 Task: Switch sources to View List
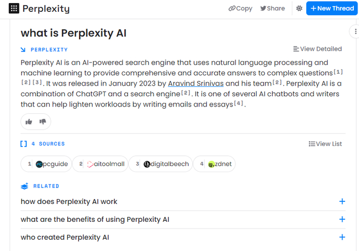pyautogui.click(x=325, y=144)
